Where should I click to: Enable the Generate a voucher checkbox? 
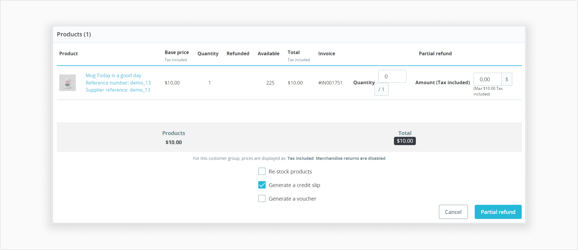coord(262,198)
